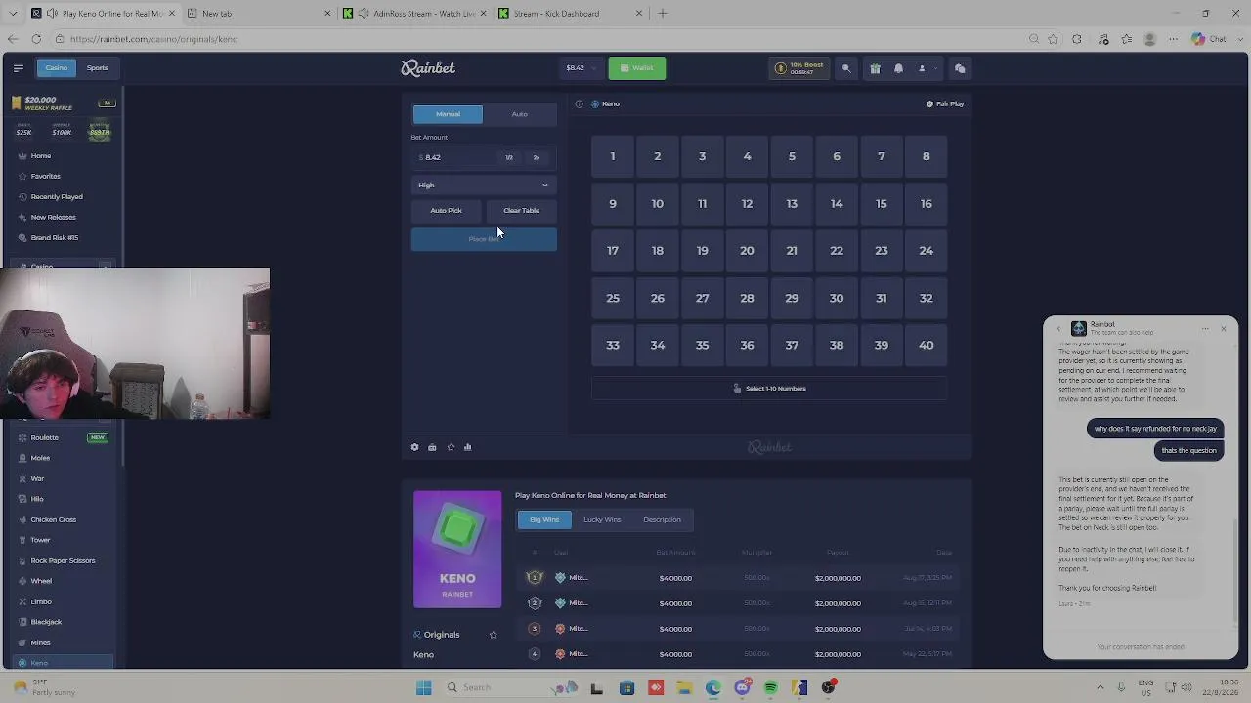The image size is (1251, 703).
Task: Select Auto betting mode
Action: pyautogui.click(x=520, y=114)
